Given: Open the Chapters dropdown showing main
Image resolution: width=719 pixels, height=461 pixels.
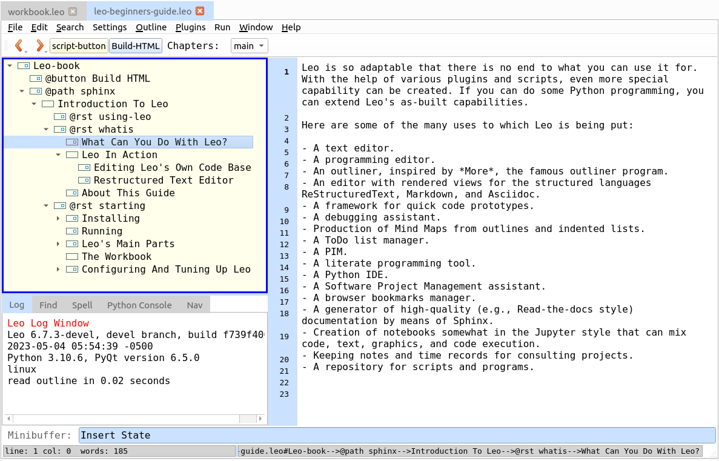Looking at the screenshot, I should [x=249, y=46].
